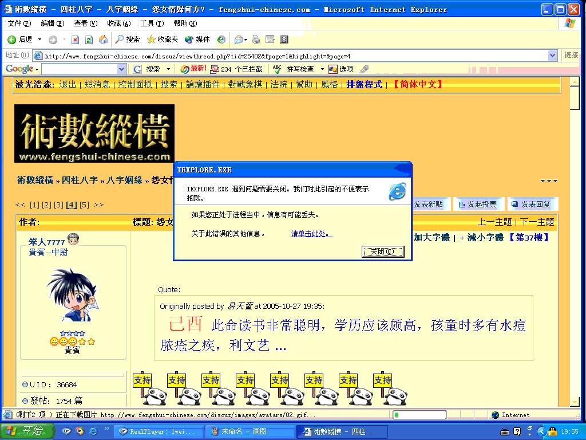Click the vertical scrollbar thumb of page

575,97
